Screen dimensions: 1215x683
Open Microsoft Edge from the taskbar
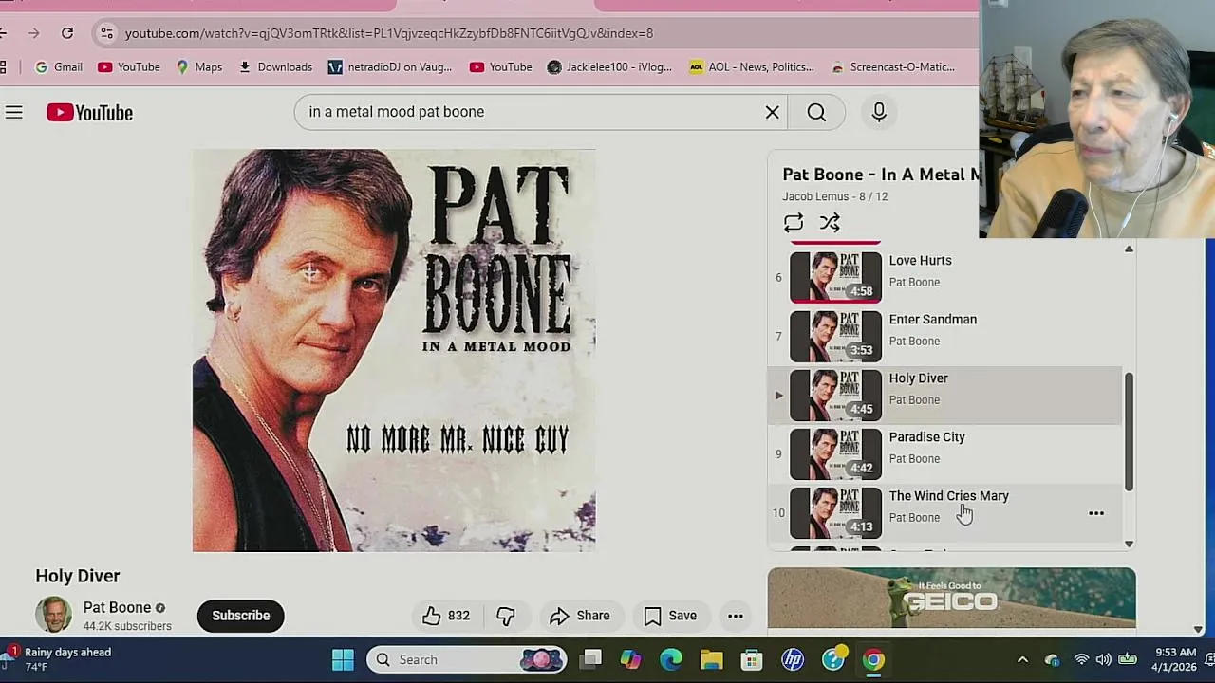[671, 659]
